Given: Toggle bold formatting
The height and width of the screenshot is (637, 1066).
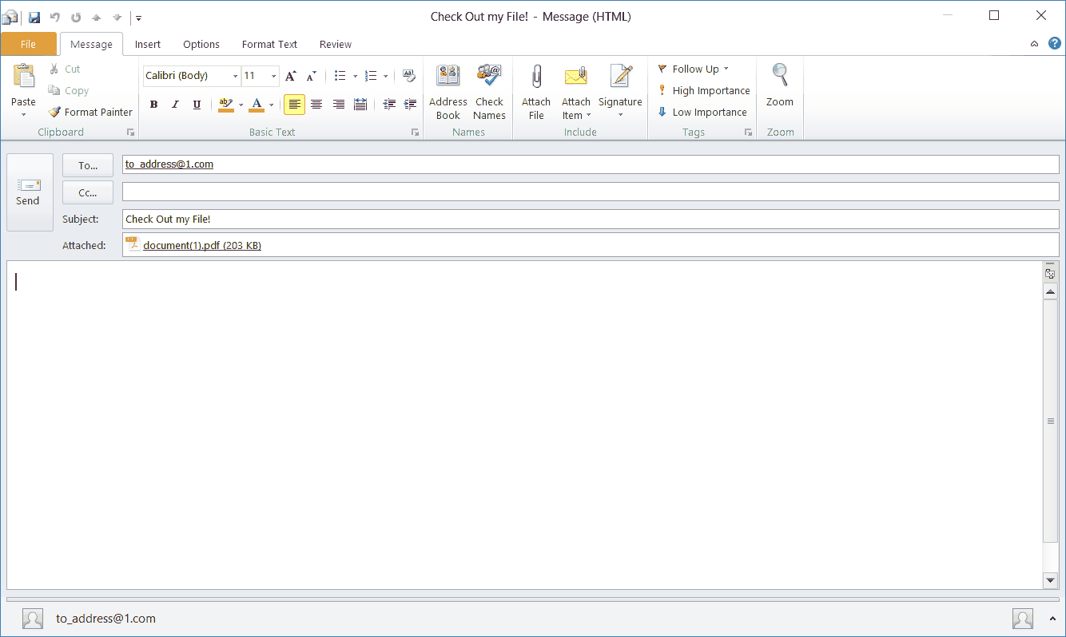Looking at the screenshot, I should pos(153,105).
